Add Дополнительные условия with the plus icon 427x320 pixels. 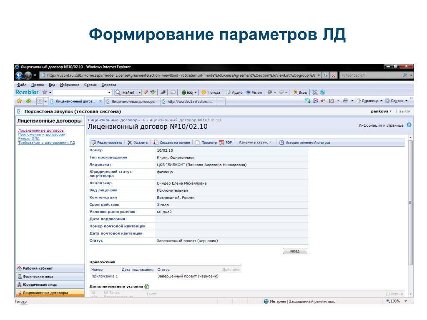point(146,286)
